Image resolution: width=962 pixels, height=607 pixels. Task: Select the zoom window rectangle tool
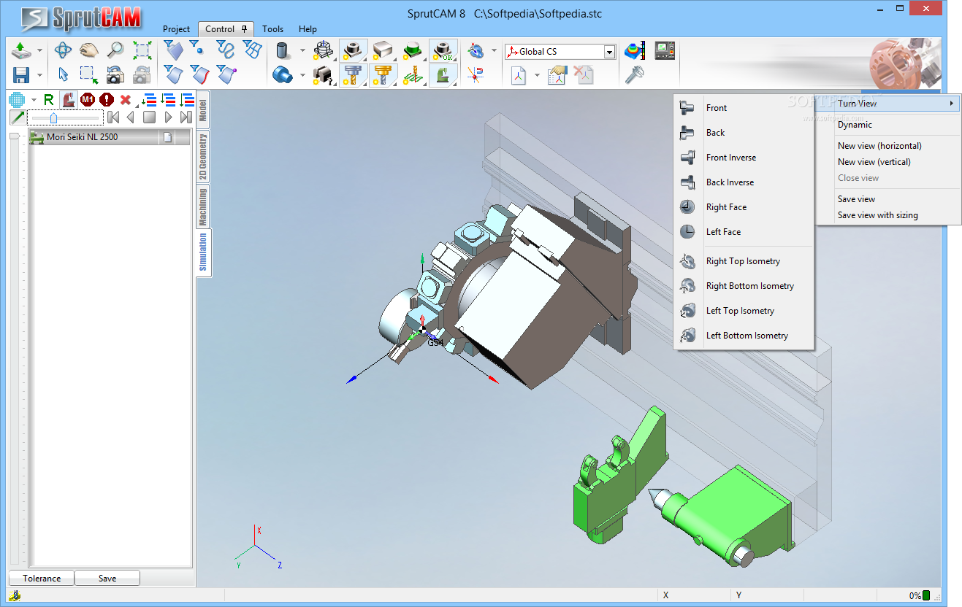[x=89, y=74]
